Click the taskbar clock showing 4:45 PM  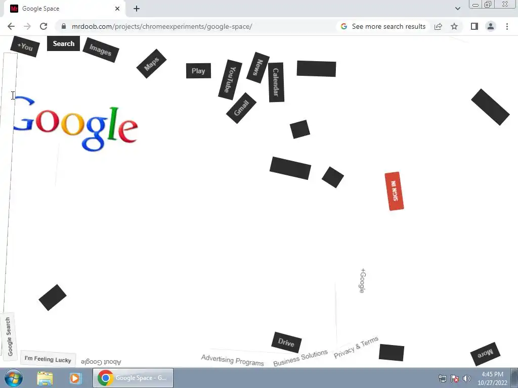click(492, 378)
